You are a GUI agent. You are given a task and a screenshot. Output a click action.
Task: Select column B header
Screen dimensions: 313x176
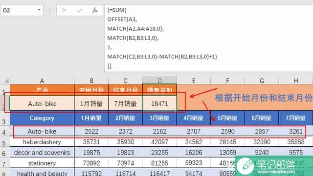[x=91, y=80]
